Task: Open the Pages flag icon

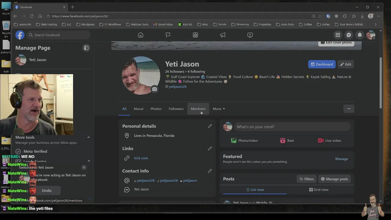Action: click(x=168, y=35)
